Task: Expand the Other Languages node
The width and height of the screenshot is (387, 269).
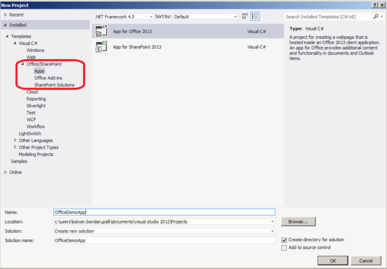Action: pyautogui.click(x=15, y=140)
